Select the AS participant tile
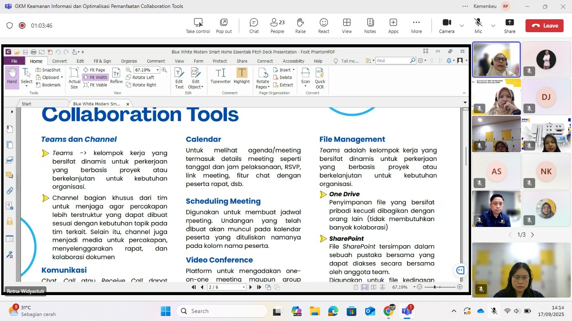Viewport: 572px width, 321px height. point(496,171)
